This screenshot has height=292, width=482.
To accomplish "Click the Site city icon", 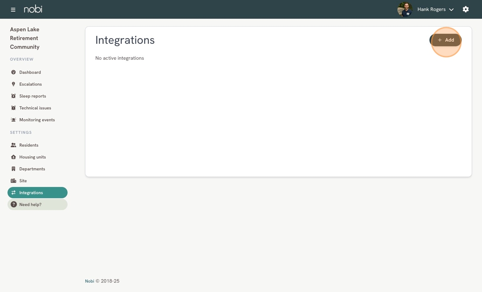I will [13, 181].
